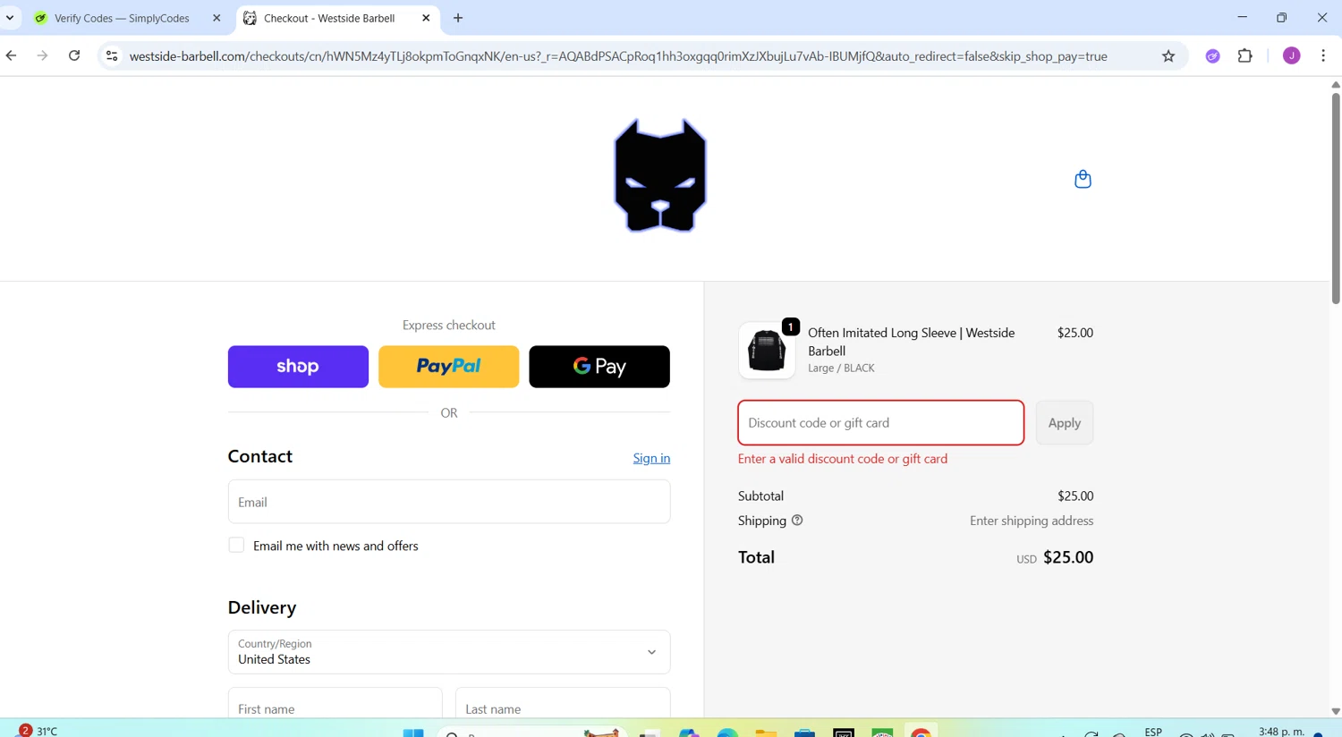1342x737 pixels.
Task: Click the page vertical scrollbar
Action: [1335, 197]
